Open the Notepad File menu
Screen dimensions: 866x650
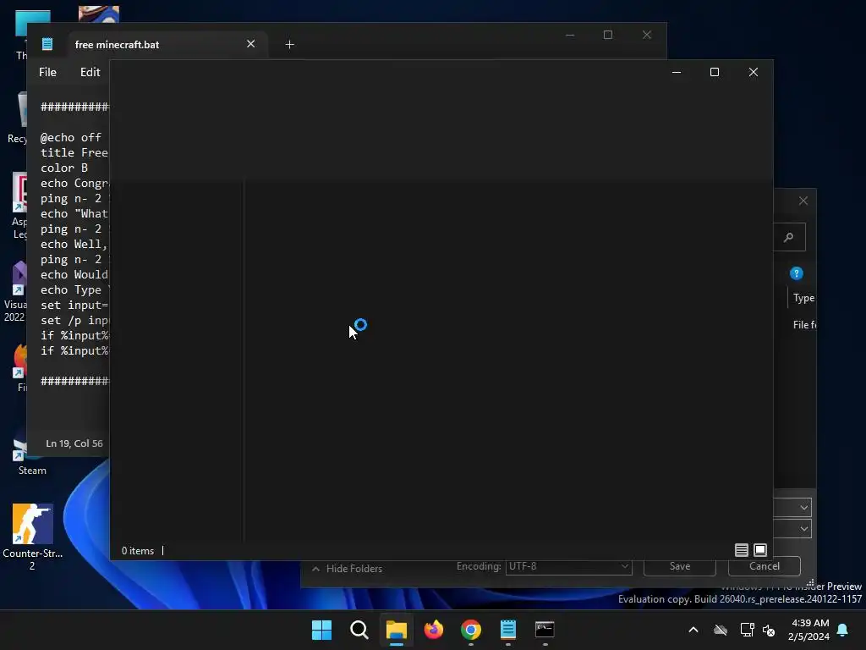(x=47, y=73)
